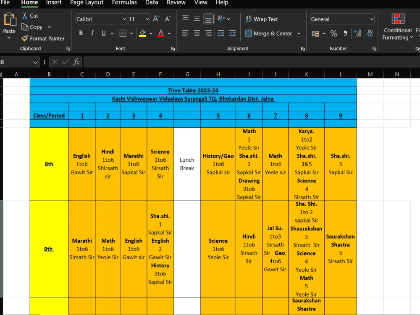
Task: Click the Cut scissors icon
Action: click(25, 16)
